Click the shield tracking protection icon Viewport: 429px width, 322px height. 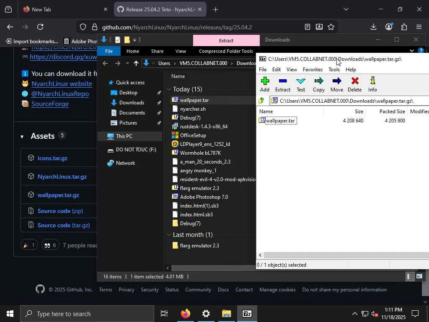coord(83,27)
